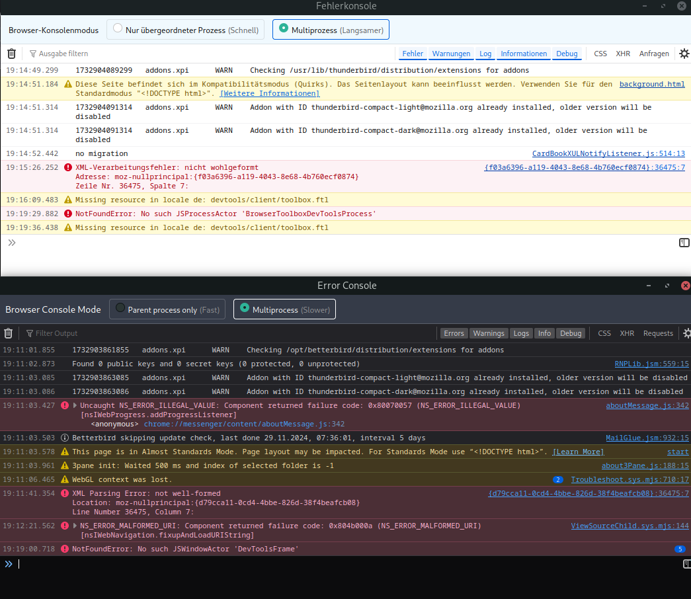This screenshot has height=599, width=691.
Task: Expand the NS_ERROR_ILLEGAL_VALUE error details
Action: [x=75, y=405]
